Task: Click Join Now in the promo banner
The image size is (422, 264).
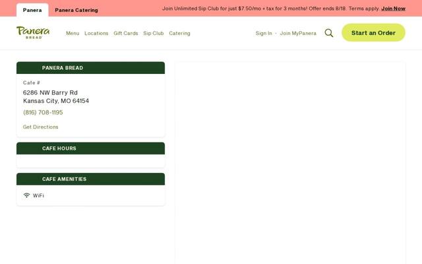Action: pyautogui.click(x=393, y=9)
